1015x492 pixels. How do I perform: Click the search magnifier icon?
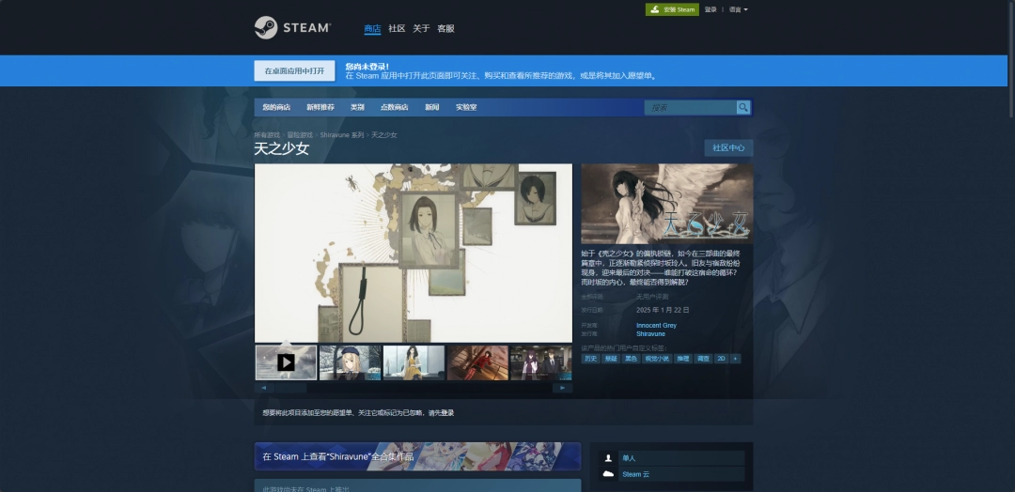(x=743, y=107)
